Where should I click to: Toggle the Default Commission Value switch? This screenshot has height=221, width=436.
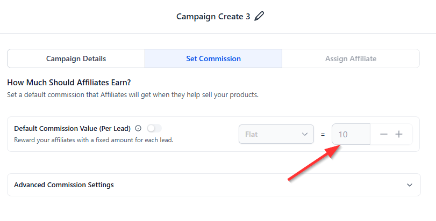coord(154,128)
